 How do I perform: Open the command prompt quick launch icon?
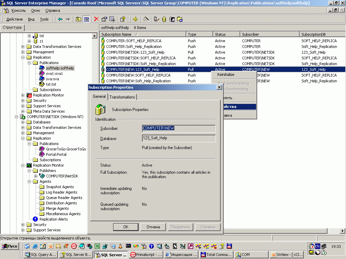(x=128, y=246)
